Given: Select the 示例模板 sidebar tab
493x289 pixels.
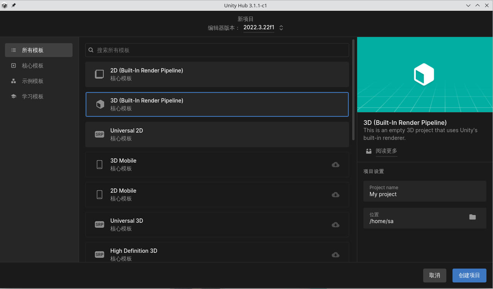Looking at the screenshot, I should 39,81.
